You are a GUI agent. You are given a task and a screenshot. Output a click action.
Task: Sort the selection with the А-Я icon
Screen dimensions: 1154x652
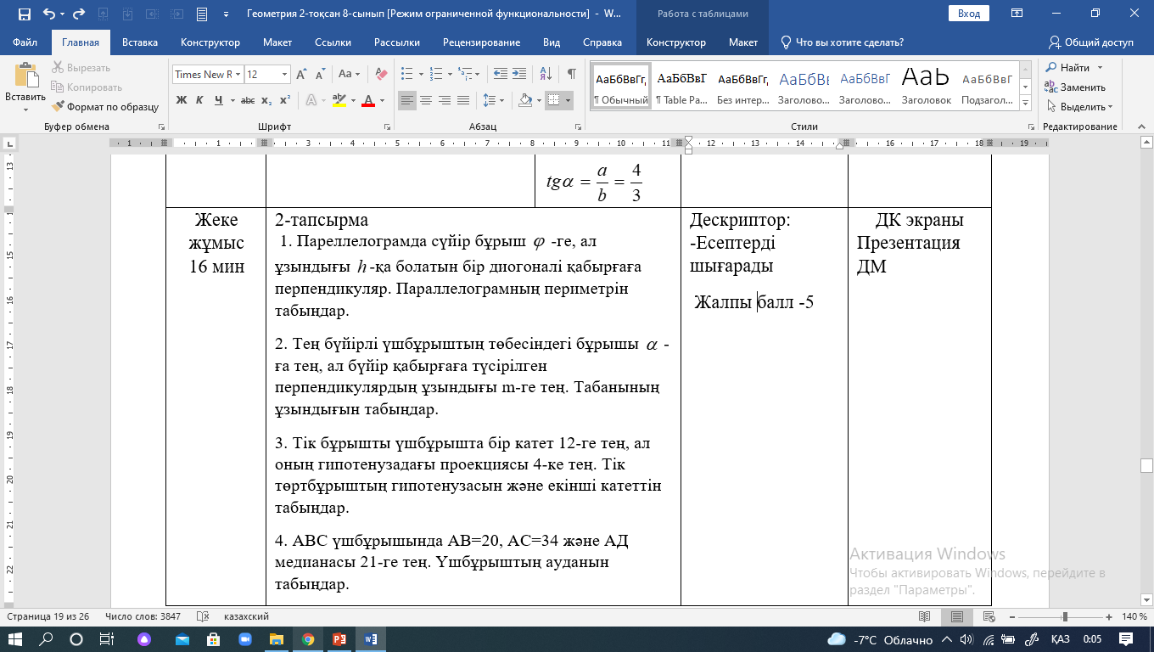click(546, 74)
